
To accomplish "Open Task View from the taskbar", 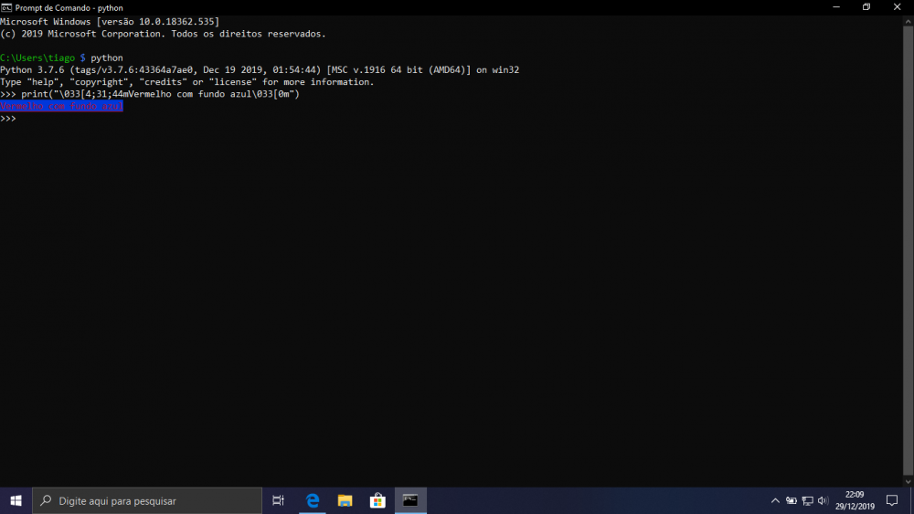I will (x=279, y=500).
